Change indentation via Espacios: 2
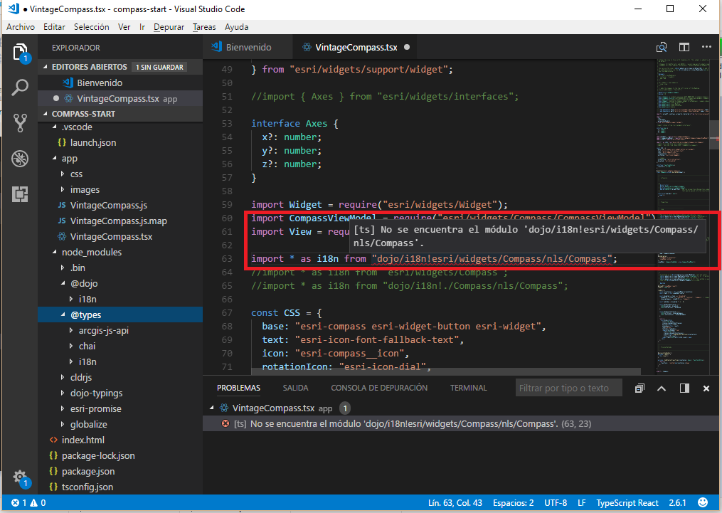 pos(514,503)
